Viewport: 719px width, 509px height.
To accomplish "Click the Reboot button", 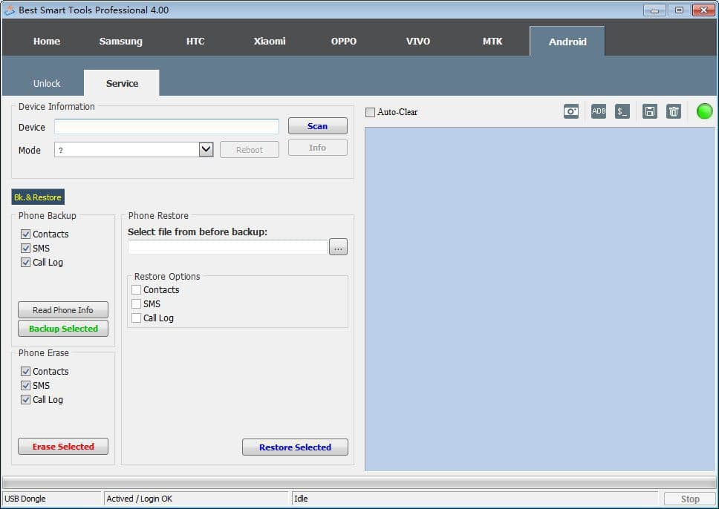I will coord(250,150).
